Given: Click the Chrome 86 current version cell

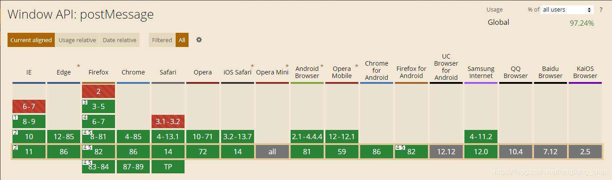Looking at the screenshot, I should click(x=133, y=152).
